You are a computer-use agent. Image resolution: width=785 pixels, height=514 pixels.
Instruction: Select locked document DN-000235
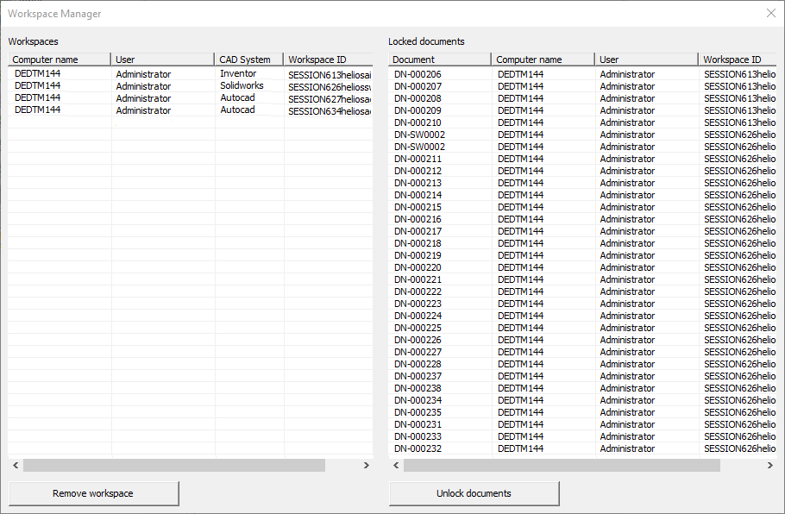point(583,412)
